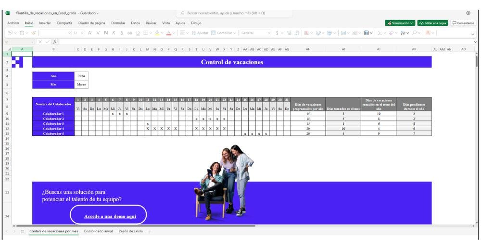Click the Insert function fx icon
The image size is (481, 240).
(55, 42)
